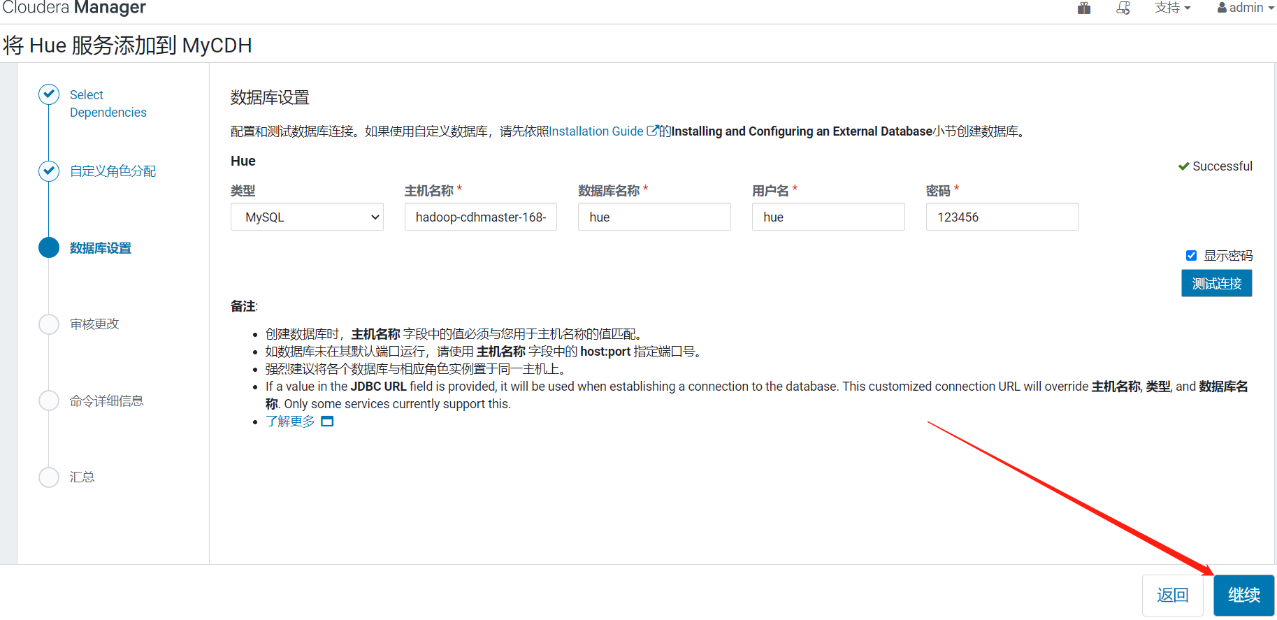This screenshot has height=620, width=1277.
Task: Click the 继续 continue button
Action: point(1244,595)
